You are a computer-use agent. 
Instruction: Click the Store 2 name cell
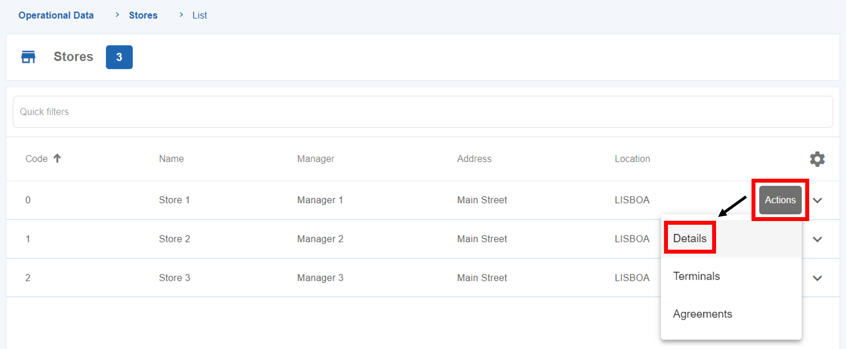click(174, 239)
